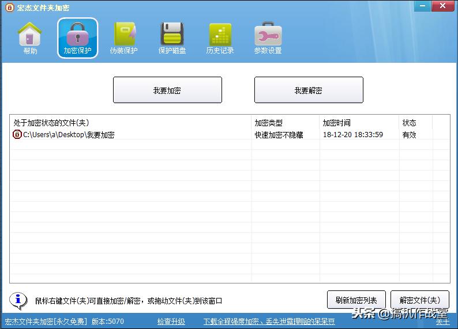The height and width of the screenshot is (329, 458).
Task: Click 宏杰文件夹加密[永久免费] status text
Action: tap(46, 322)
